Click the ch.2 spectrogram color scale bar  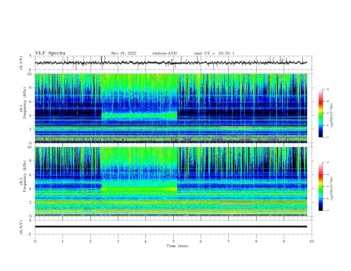[x=321, y=186]
